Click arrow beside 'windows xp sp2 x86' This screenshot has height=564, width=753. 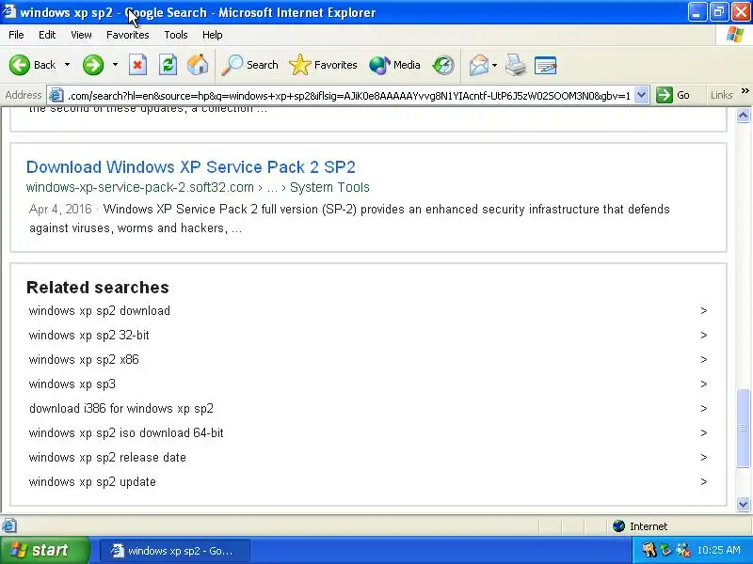pyautogui.click(x=703, y=360)
